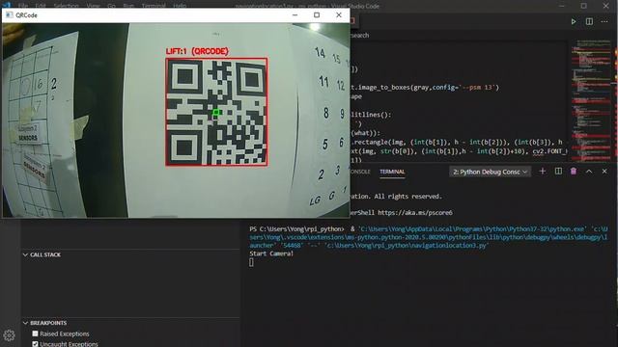The image size is (618, 347).
Task: Click the PS C:\Users\Yong\rpi_python prompt text
Action: (x=296, y=229)
